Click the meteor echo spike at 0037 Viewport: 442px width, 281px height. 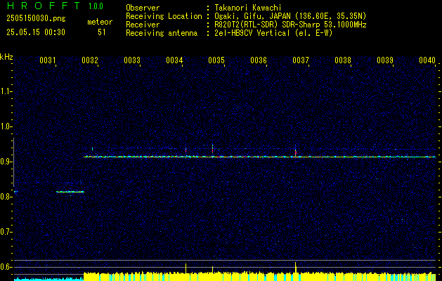click(x=295, y=152)
